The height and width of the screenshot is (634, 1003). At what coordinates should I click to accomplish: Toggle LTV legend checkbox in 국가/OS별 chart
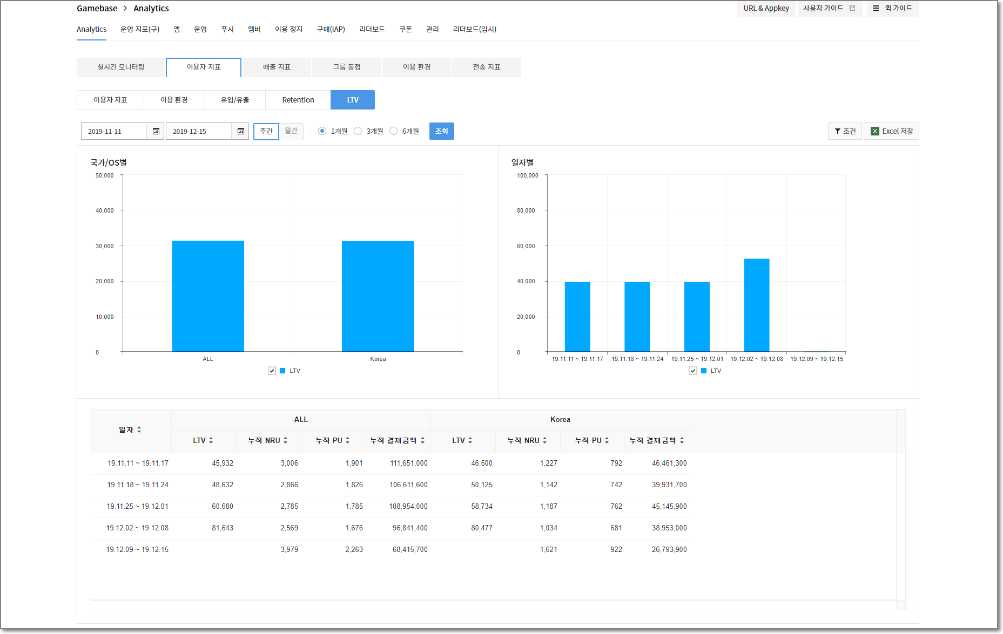tap(272, 371)
